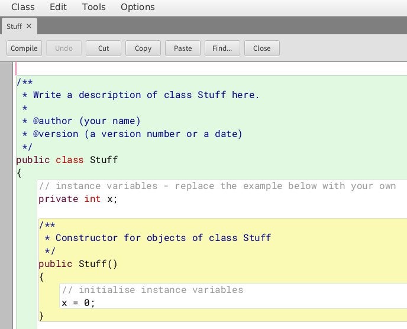The image size is (407, 329).
Task: Click the 'public class Stuff' declaration line
Action: coord(67,160)
